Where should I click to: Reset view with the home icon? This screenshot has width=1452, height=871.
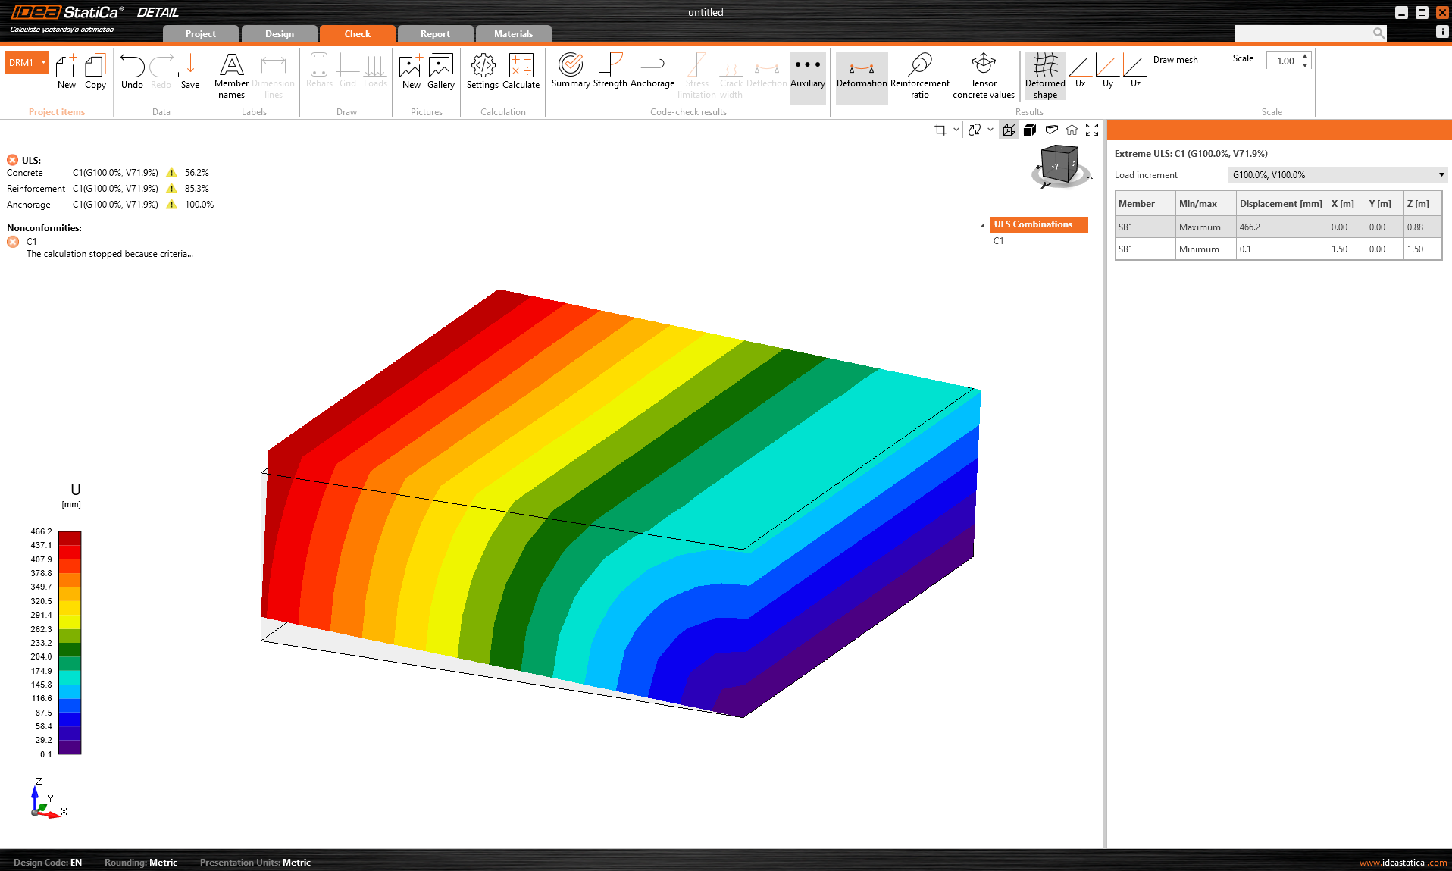[1072, 130]
